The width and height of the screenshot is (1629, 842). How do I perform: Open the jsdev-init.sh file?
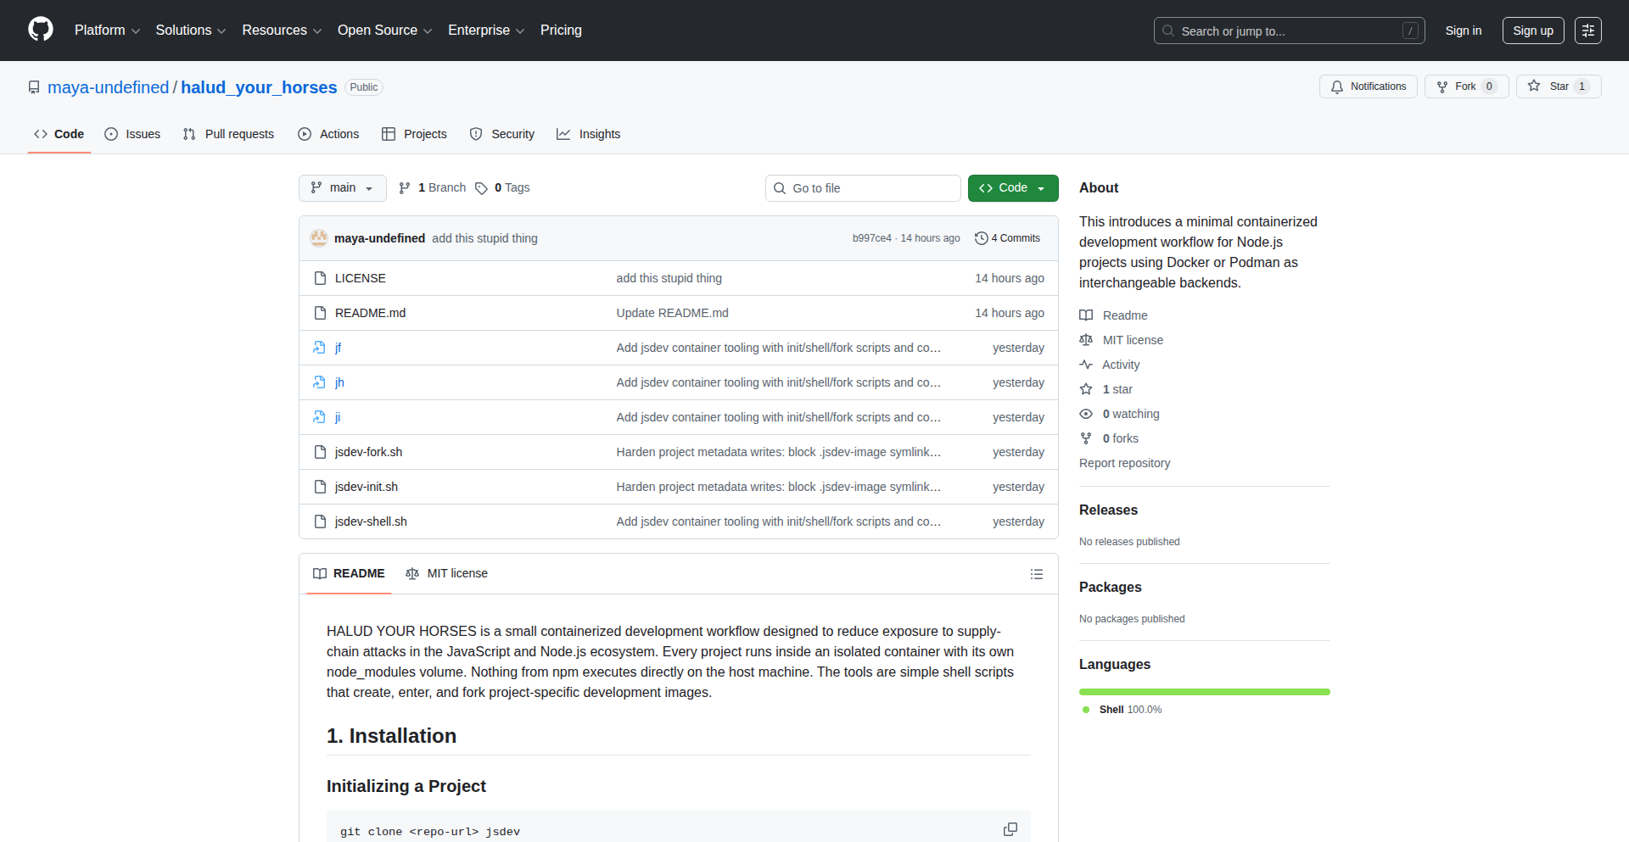[366, 487]
